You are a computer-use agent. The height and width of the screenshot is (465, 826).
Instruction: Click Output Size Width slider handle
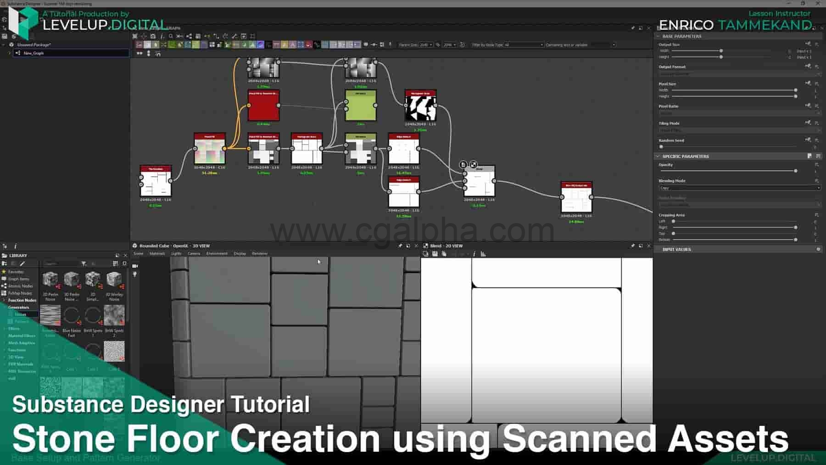point(721,50)
